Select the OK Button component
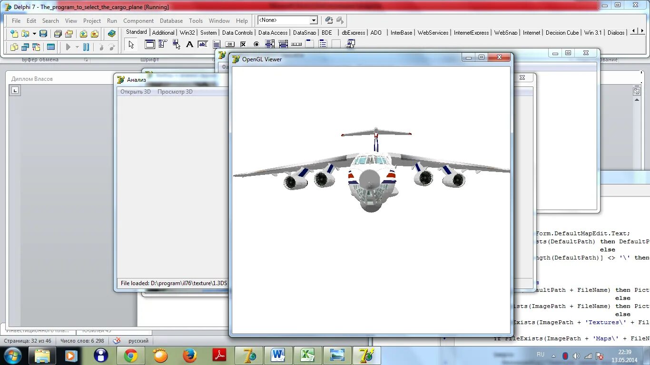The height and width of the screenshot is (365, 650). 230,44
